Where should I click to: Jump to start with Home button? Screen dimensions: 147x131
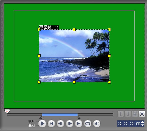[51, 124]
